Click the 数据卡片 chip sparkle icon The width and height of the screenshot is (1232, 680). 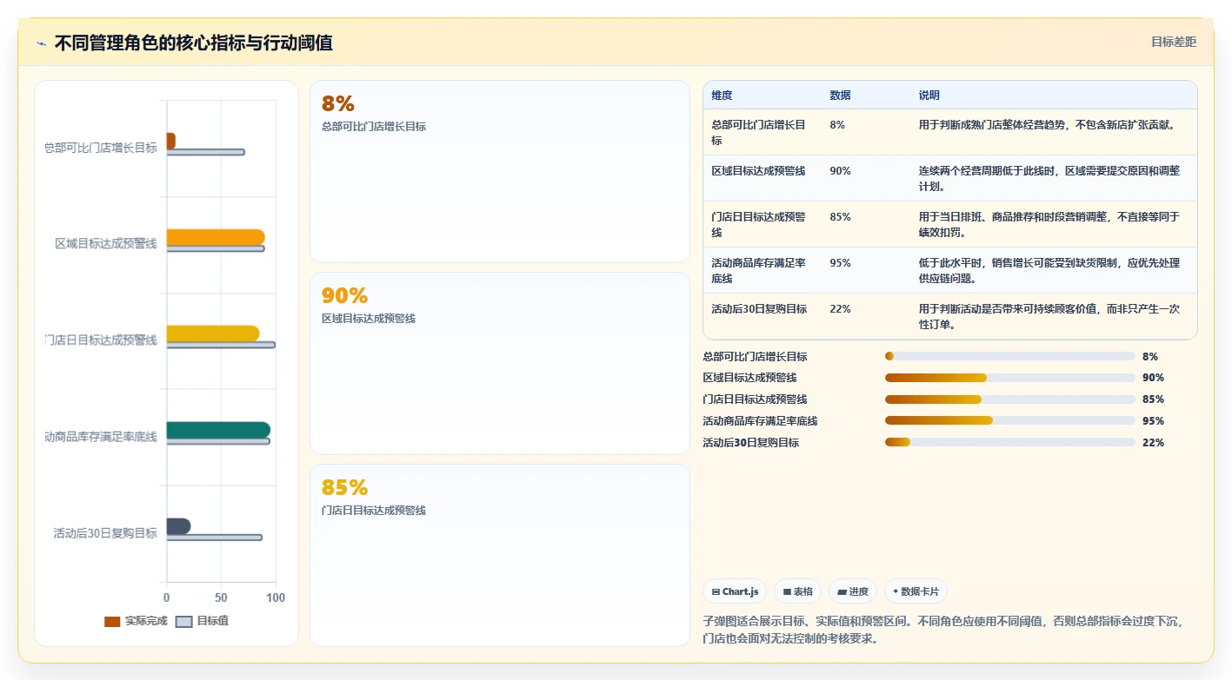(x=896, y=591)
